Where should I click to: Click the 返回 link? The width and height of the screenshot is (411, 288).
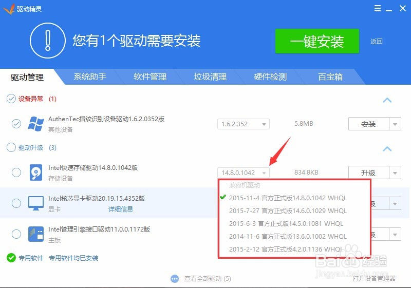pyautogui.click(x=377, y=42)
